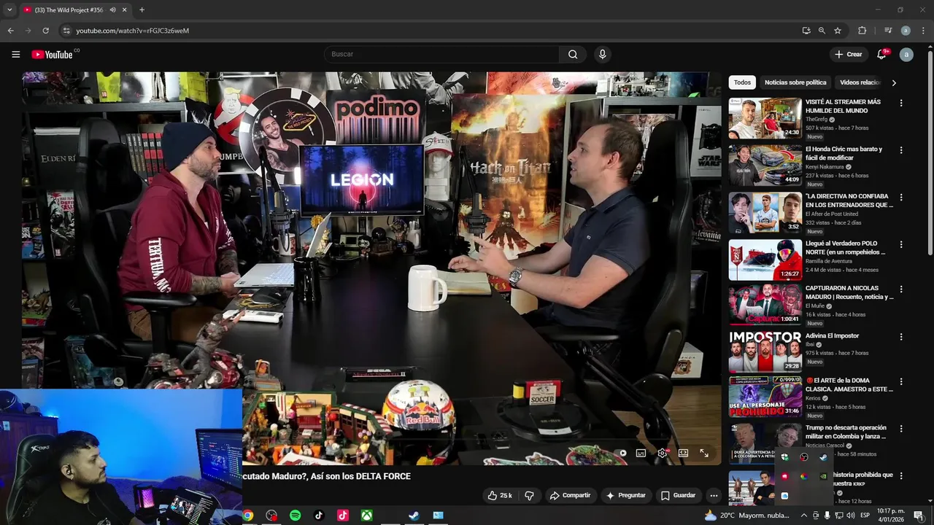Screen dimensions: 934x525
Task: Open more actions ellipsis under the video
Action: click(x=714, y=495)
